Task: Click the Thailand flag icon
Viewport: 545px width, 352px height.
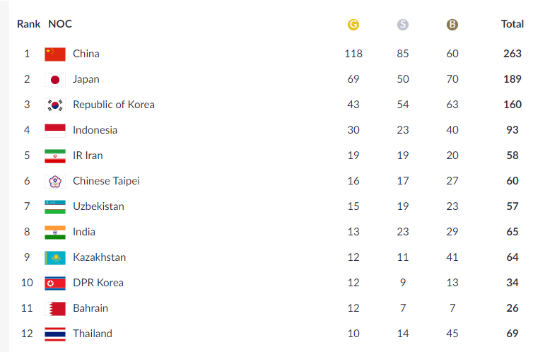Action: click(x=55, y=334)
